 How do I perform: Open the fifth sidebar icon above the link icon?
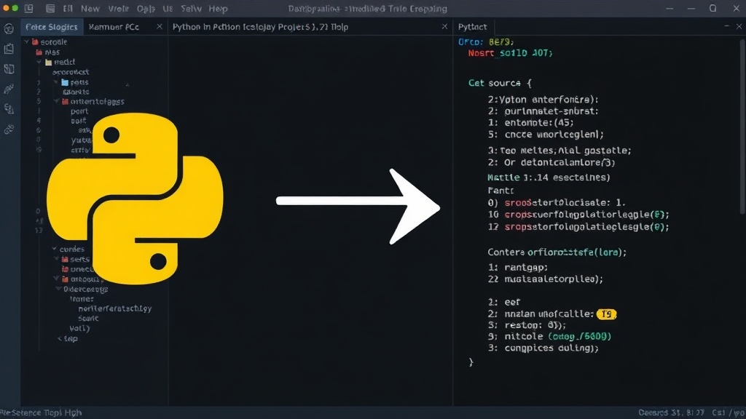9,109
